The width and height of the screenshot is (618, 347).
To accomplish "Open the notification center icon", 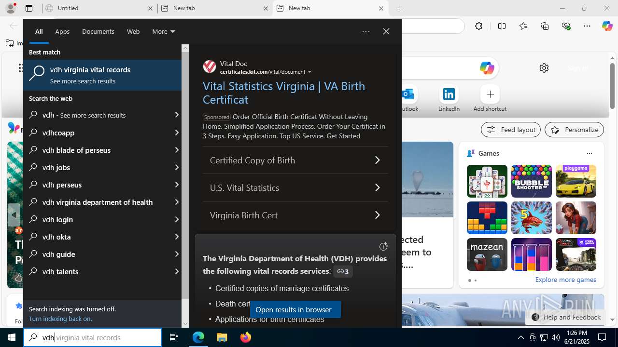I will 602,337.
